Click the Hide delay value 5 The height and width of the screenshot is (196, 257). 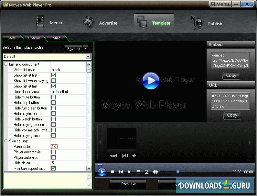click(53, 163)
